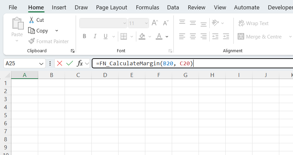This screenshot has height=155, width=293.
Task: Confirm formula with the green checkmark
Action: pos(70,63)
